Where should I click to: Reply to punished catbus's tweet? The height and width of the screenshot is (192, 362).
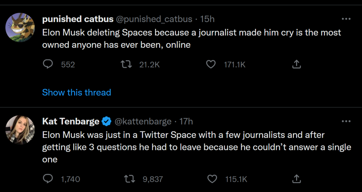click(x=48, y=64)
